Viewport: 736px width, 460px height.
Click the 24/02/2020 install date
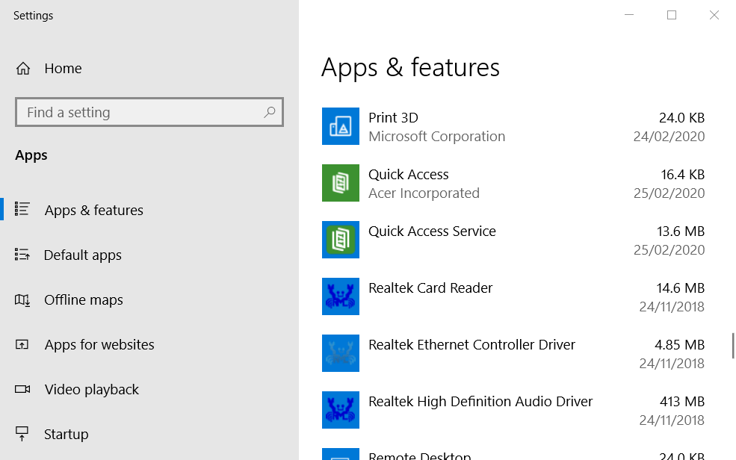click(669, 137)
